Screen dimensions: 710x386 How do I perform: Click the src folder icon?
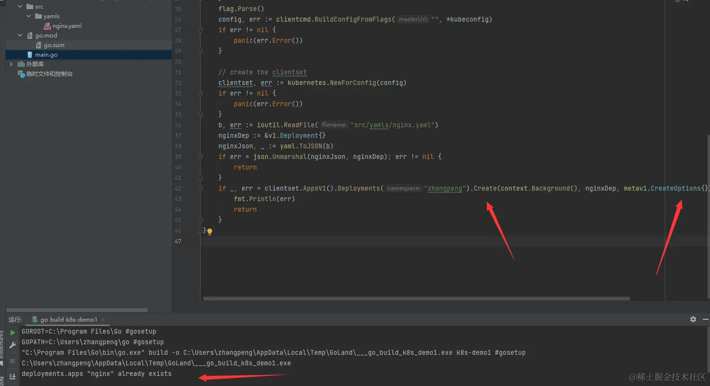[30, 7]
